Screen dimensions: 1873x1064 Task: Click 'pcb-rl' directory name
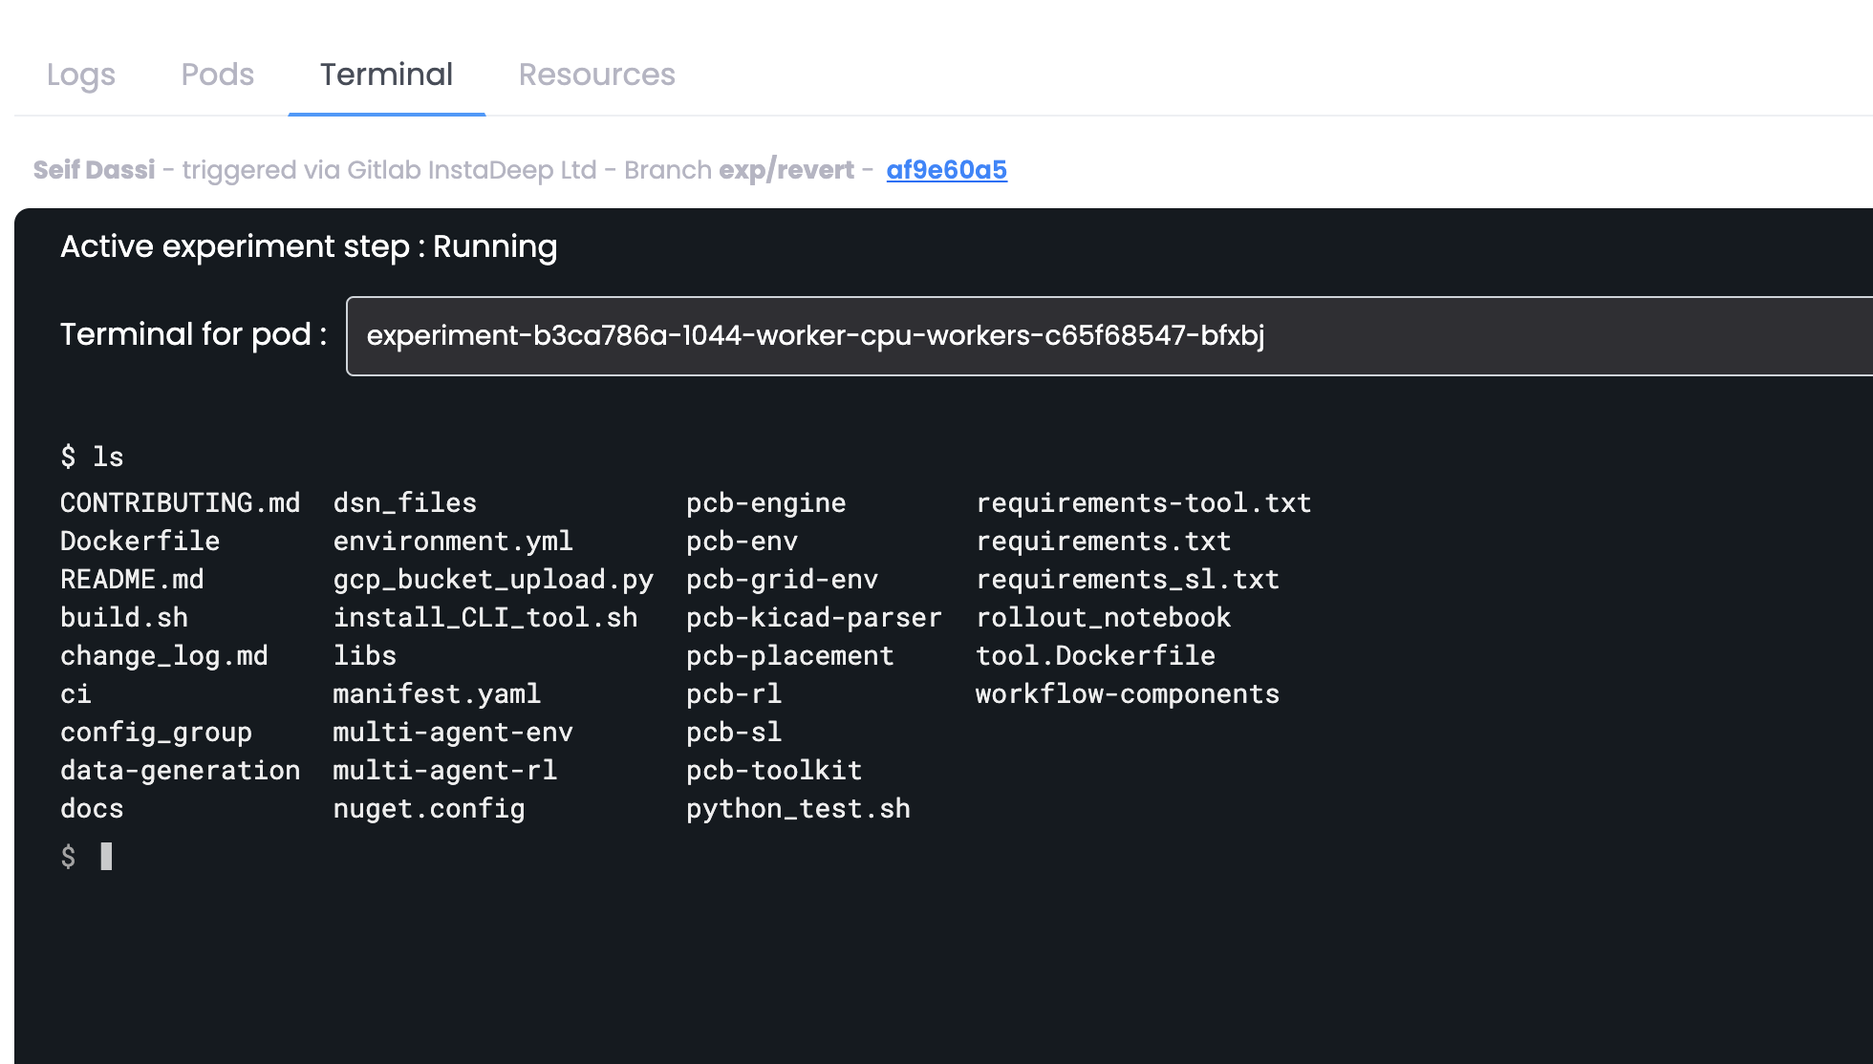click(x=734, y=693)
